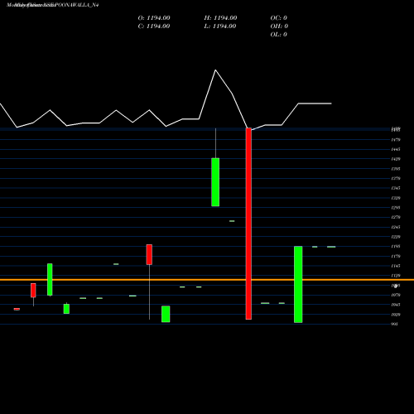Click the orange horizontal price line
This screenshot has height=414, width=414.
click(207, 280)
